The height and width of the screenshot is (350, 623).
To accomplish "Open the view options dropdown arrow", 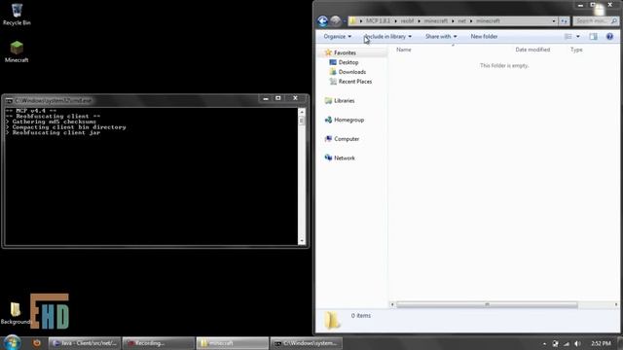I will point(578,37).
